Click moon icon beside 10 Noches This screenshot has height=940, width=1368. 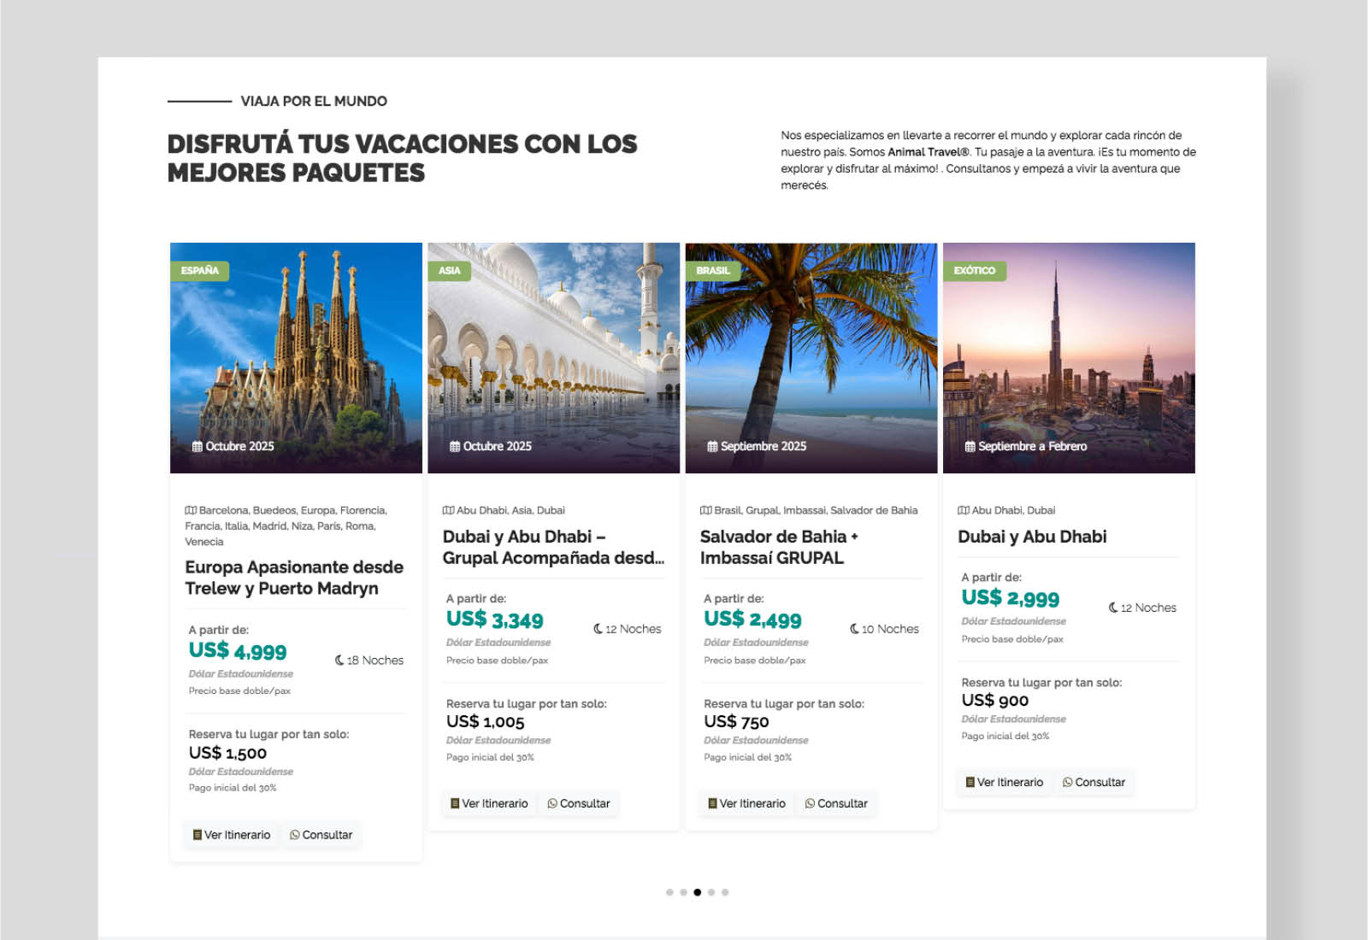pyautogui.click(x=854, y=629)
